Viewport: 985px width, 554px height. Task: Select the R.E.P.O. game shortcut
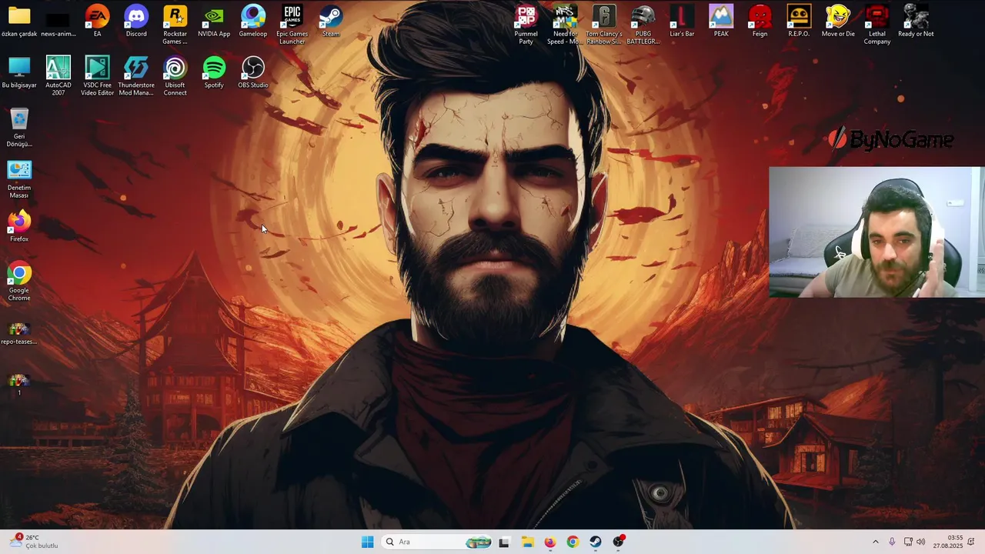coord(799,22)
